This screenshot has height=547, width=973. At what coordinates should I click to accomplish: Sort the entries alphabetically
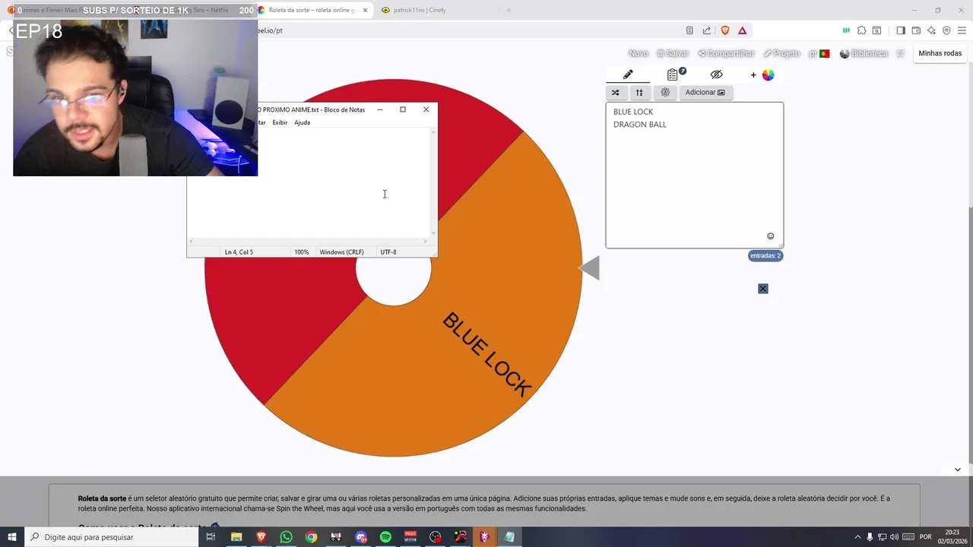[639, 93]
